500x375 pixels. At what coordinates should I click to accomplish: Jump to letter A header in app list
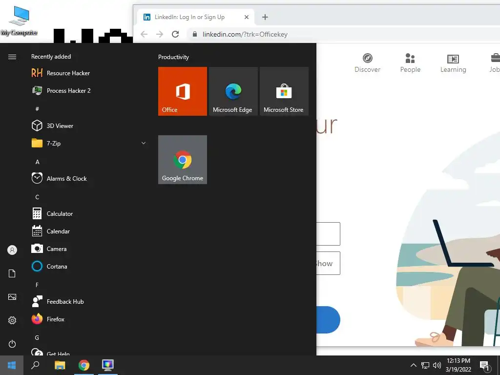point(37,162)
